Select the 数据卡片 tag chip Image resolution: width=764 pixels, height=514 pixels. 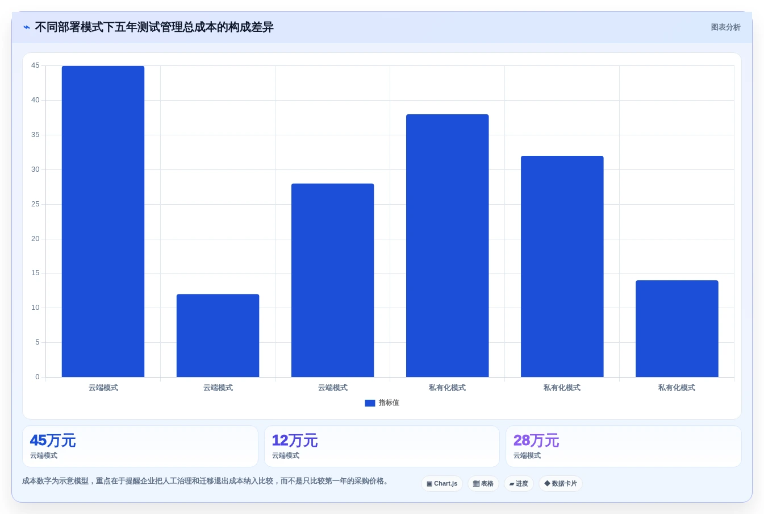pos(561,484)
